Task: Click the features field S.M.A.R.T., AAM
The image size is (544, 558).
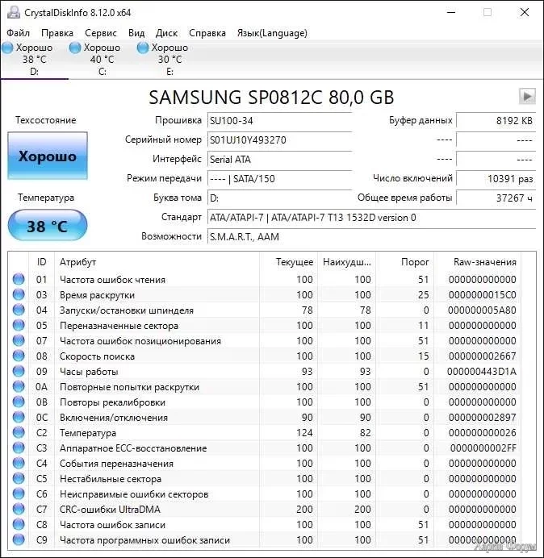Action: click(x=371, y=236)
